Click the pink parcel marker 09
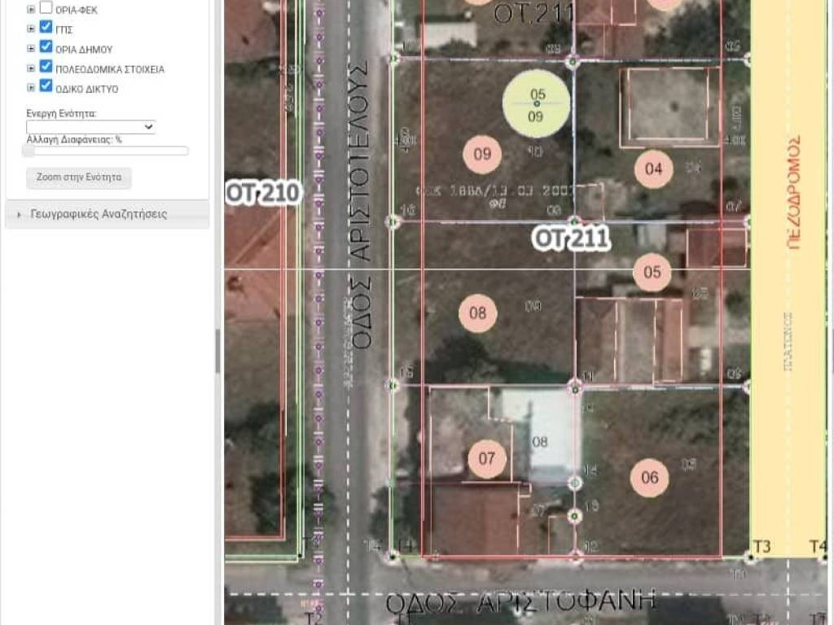The height and width of the screenshot is (625, 834). click(482, 154)
